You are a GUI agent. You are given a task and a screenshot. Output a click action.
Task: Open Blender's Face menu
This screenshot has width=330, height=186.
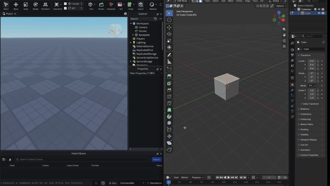[255, 1]
